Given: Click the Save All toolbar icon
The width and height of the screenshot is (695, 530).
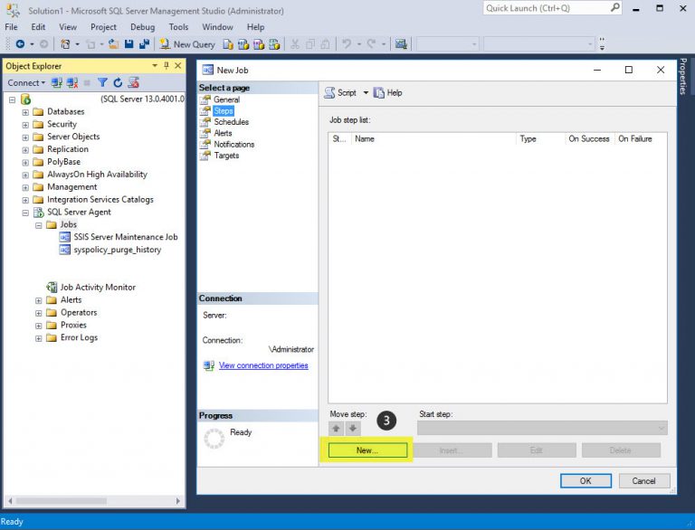Looking at the screenshot, I should [144, 44].
